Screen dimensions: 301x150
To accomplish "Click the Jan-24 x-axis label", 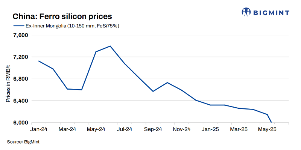I will pyautogui.click(x=39, y=129).
